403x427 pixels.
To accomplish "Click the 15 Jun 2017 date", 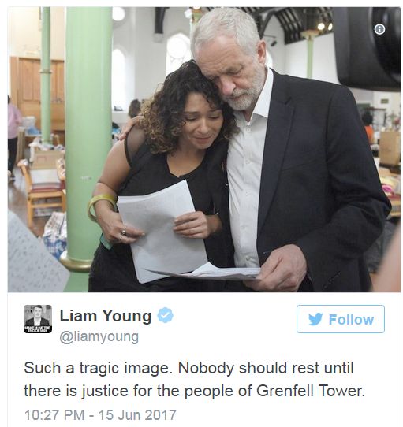I will click(137, 414).
